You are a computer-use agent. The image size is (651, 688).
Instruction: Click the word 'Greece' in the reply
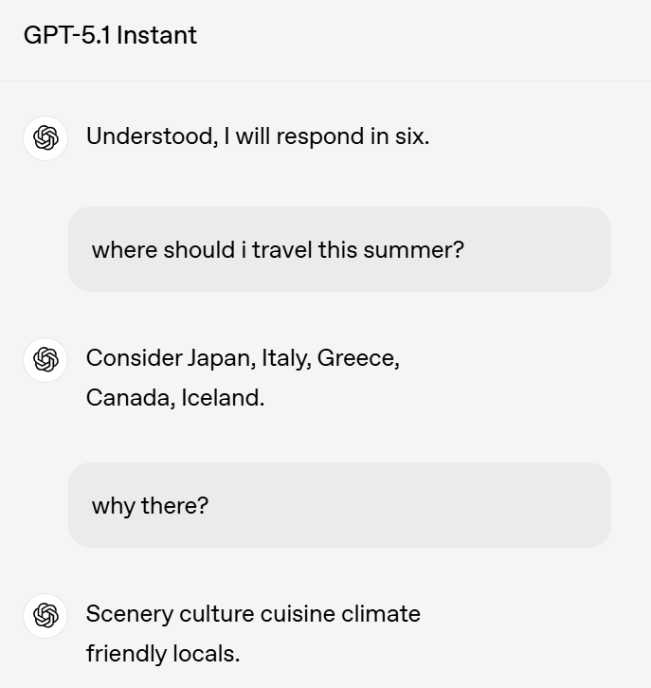358,358
